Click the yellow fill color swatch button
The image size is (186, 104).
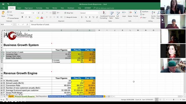pos(37,17)
